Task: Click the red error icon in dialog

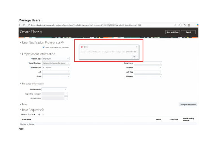Action: tap(82, 47)
